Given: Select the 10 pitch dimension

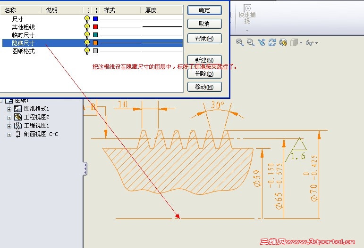Looking at the screenshot, I should [123, 104].
